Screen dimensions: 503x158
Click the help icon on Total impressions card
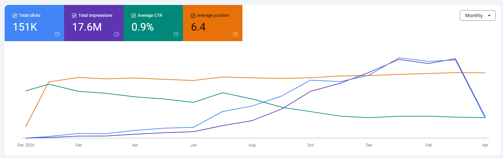point(117,34)
